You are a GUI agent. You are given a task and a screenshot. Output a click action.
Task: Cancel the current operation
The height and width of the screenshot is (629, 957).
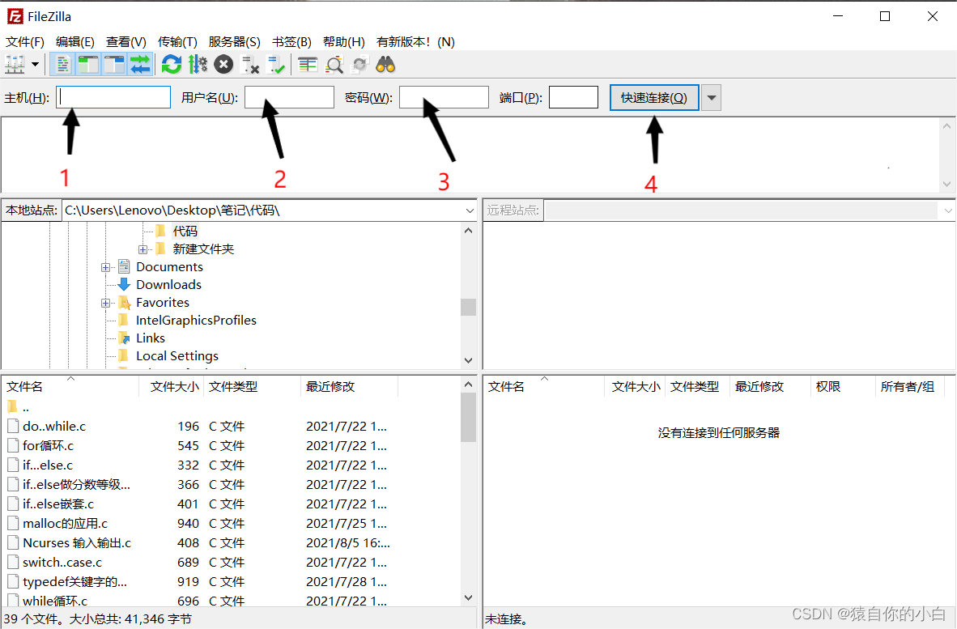point(224,64)
